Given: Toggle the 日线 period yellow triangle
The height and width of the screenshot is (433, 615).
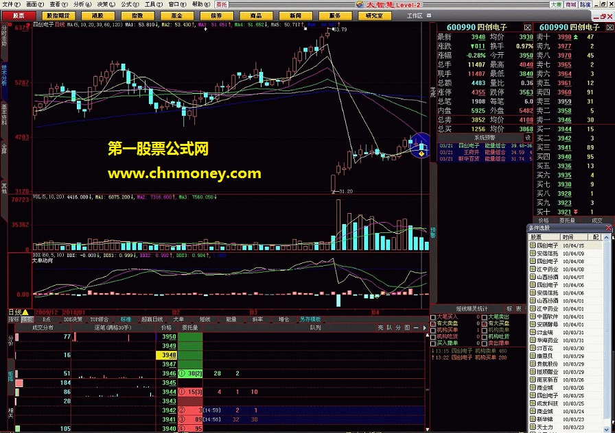Looking at the screenshot, I should pos(25,312).
